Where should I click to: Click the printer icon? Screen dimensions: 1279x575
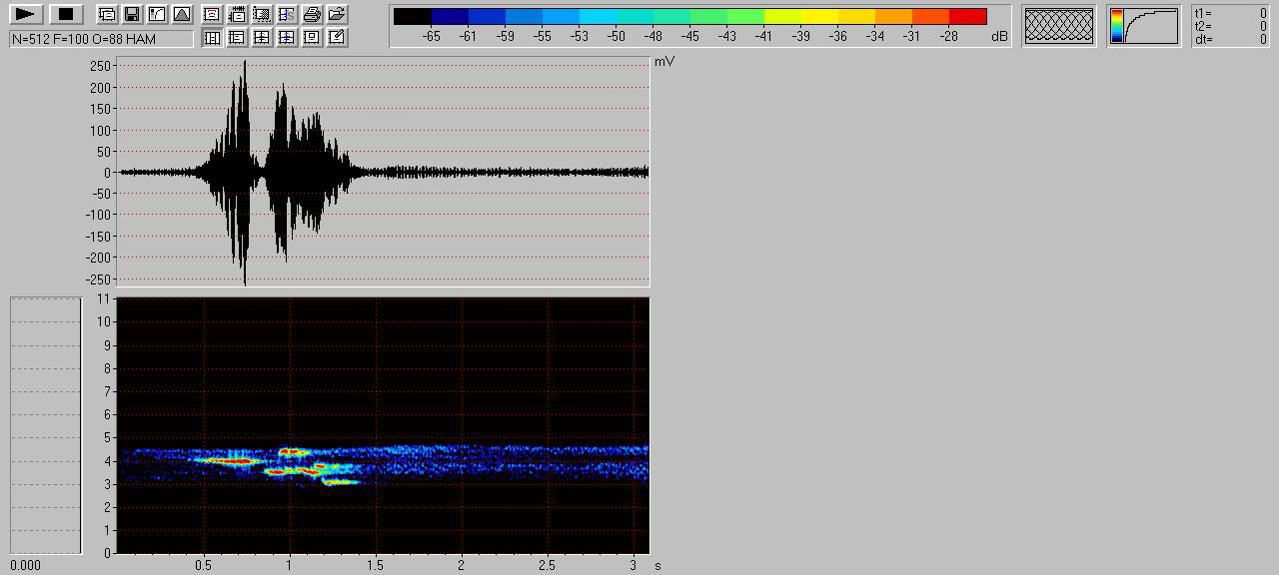(312, 14)
